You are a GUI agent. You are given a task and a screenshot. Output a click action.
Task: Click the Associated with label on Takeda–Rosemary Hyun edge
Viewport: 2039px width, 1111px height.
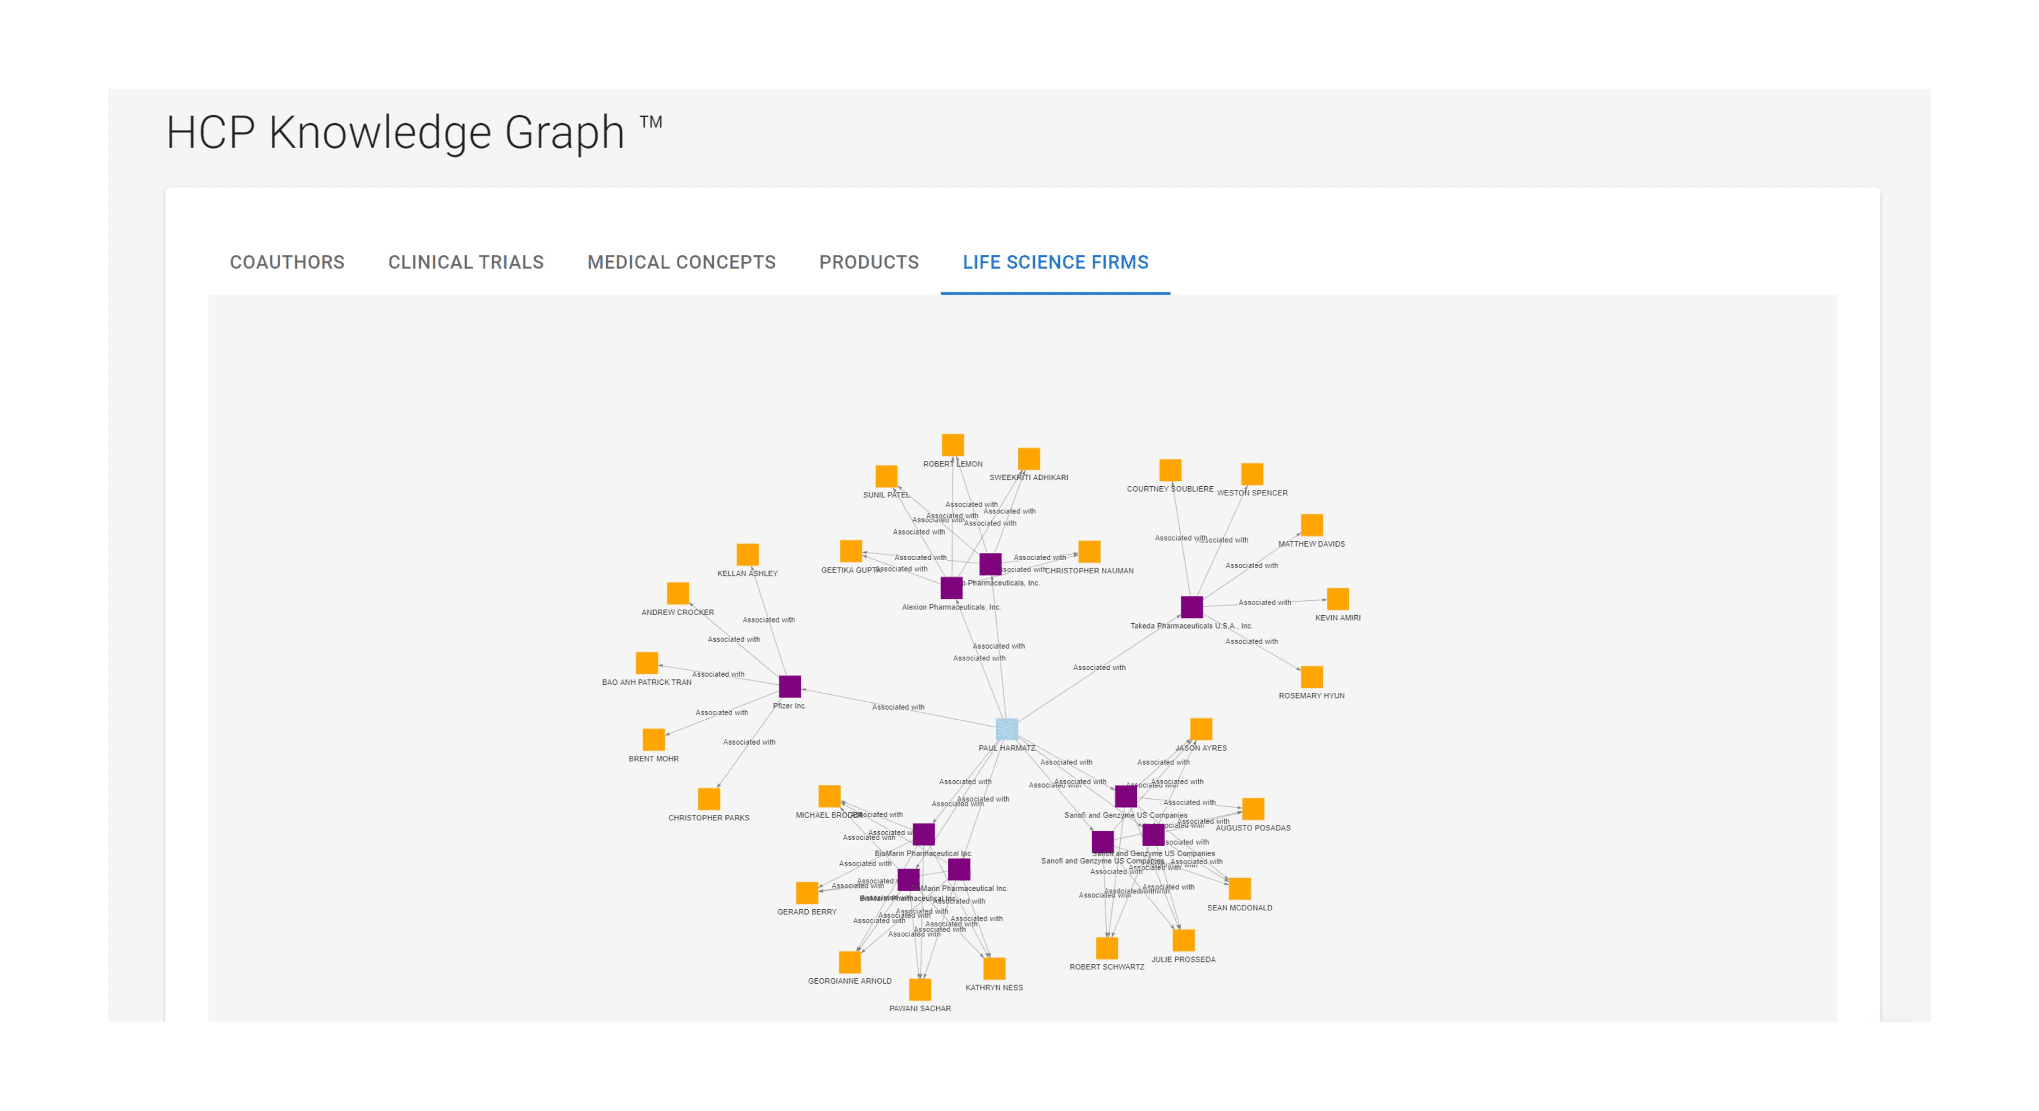coord(1252,642)
